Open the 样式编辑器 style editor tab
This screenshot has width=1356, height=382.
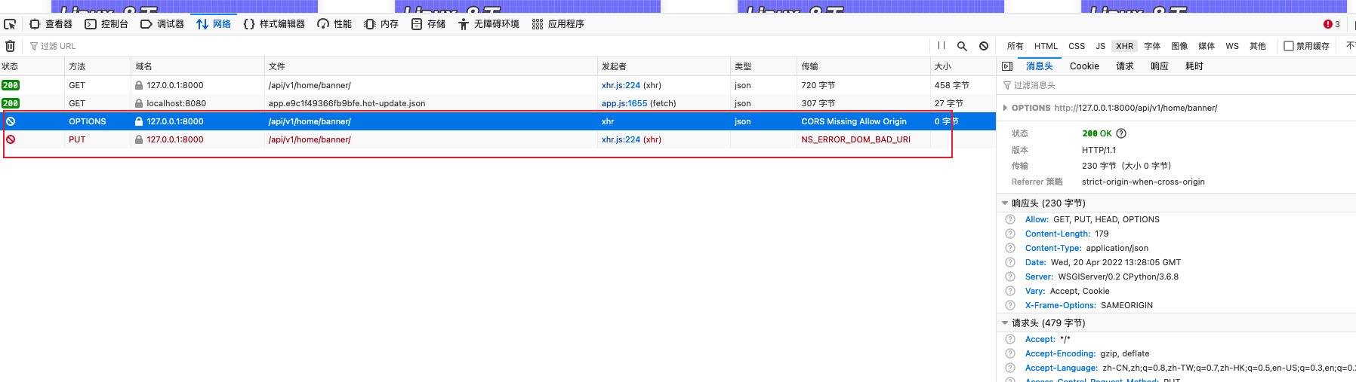point(274,24)
